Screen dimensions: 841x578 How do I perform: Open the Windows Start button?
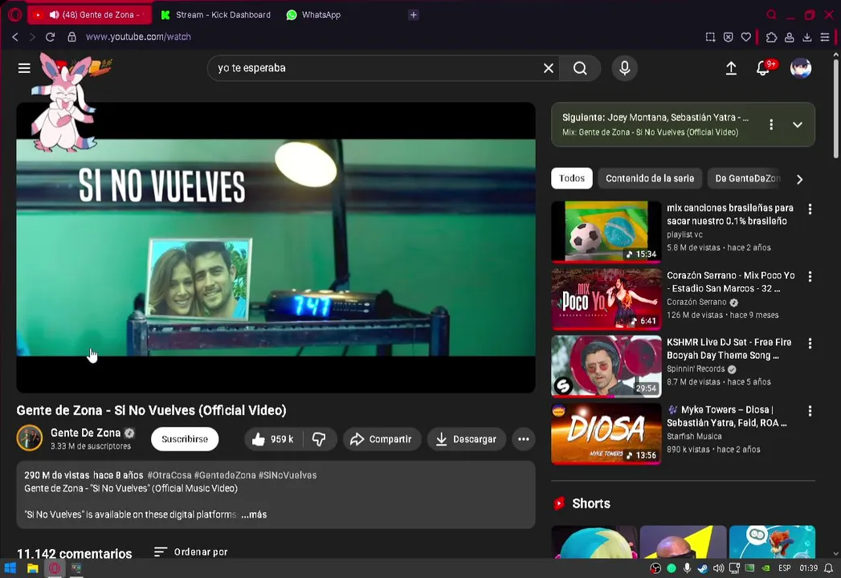pyautogui.click(x=10, y=568)
